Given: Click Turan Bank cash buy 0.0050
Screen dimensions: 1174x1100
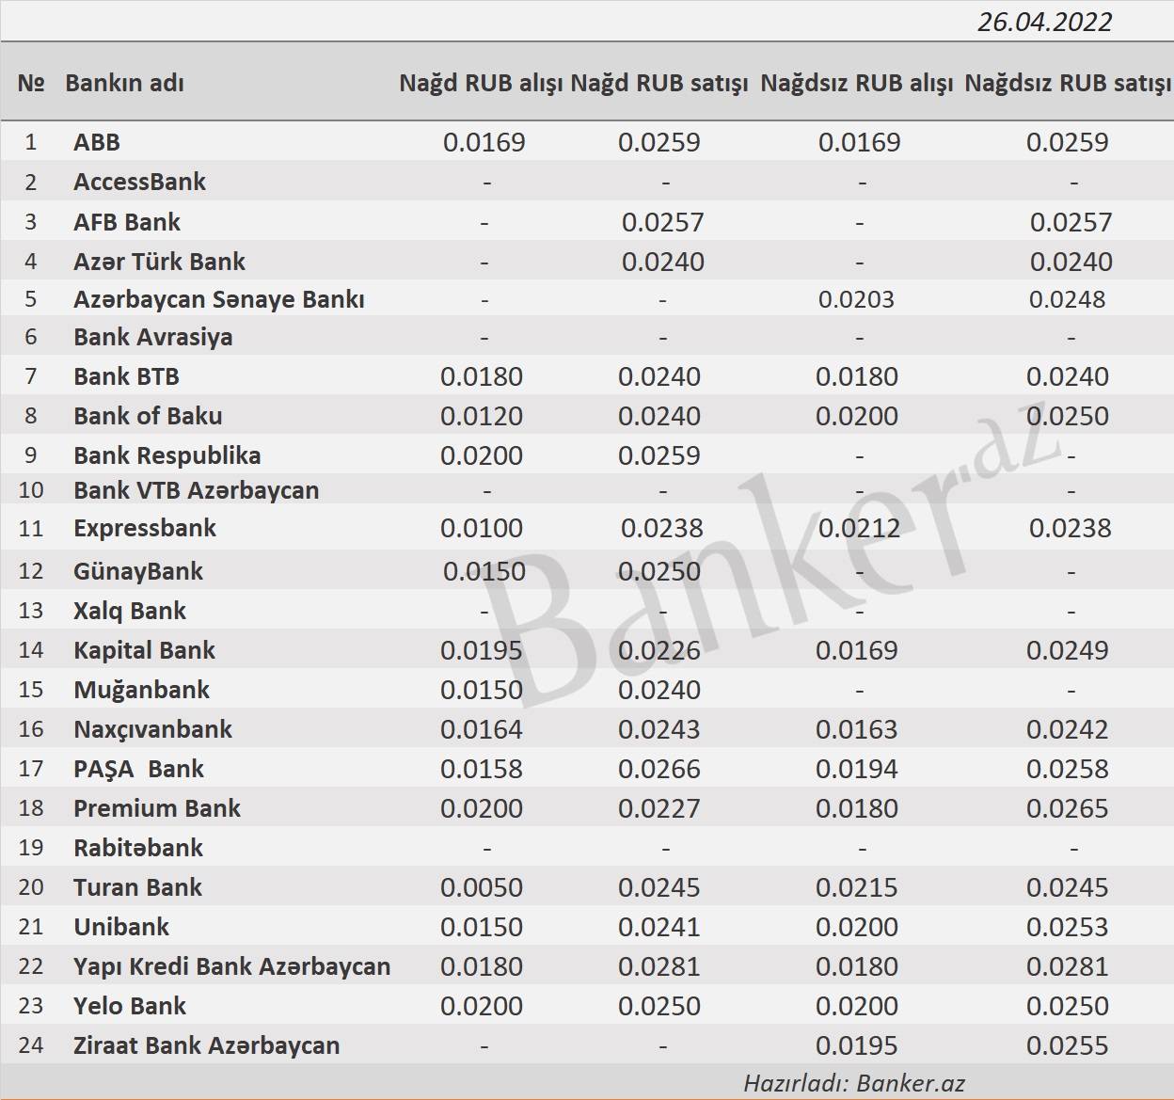Looking at the screenshot, I should [x=482, y=887].
